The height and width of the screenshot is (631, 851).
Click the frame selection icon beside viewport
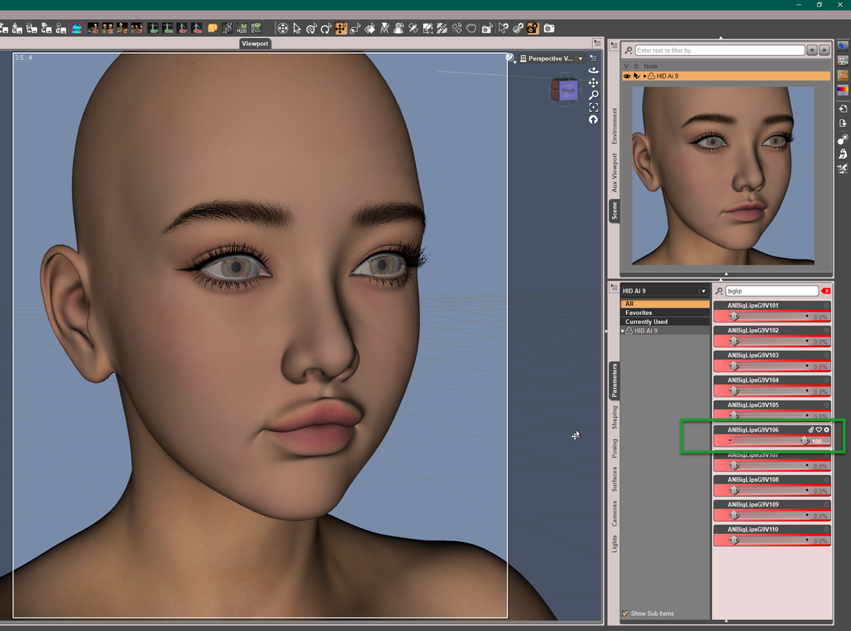pyautogui.click(x=594, y=107)
